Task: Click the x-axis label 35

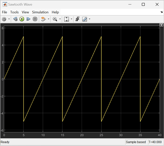Action: pos(140,135)
